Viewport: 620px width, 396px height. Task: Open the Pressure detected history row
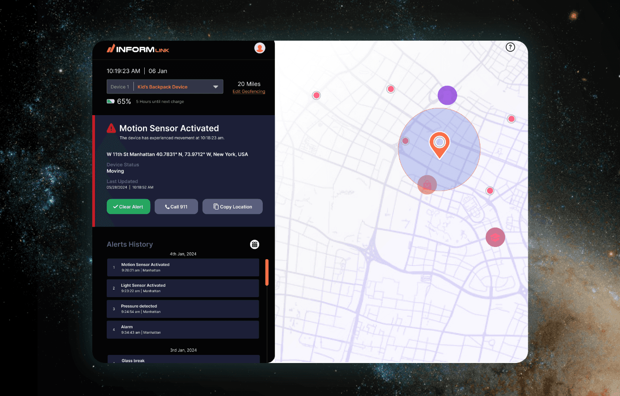(183, 309)
